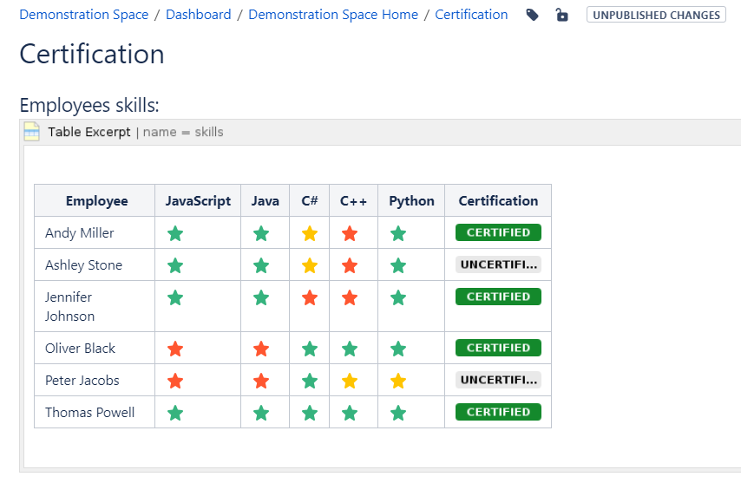741x496 pixels.
Task: Click the page restrictions unlock icon
Action: point(561,15)
